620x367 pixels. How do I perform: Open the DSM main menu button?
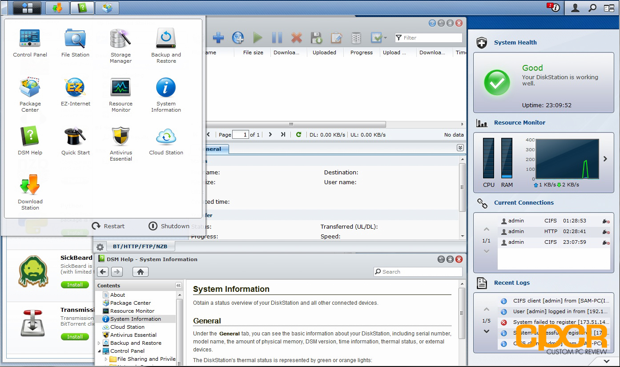(27, 8)
